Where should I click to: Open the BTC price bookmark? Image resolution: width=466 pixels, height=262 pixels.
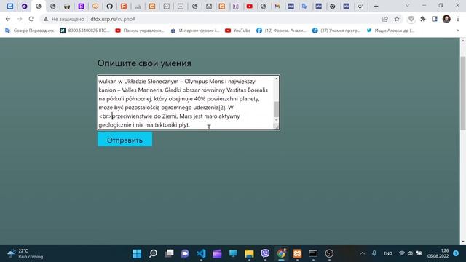[84, 31]
